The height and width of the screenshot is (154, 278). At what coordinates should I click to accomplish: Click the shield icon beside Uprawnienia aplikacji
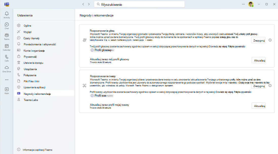click(19, 87)
